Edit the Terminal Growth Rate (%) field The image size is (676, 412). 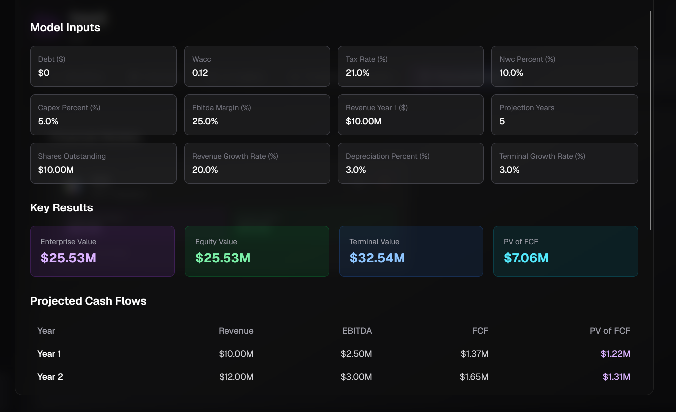(564, 163)
